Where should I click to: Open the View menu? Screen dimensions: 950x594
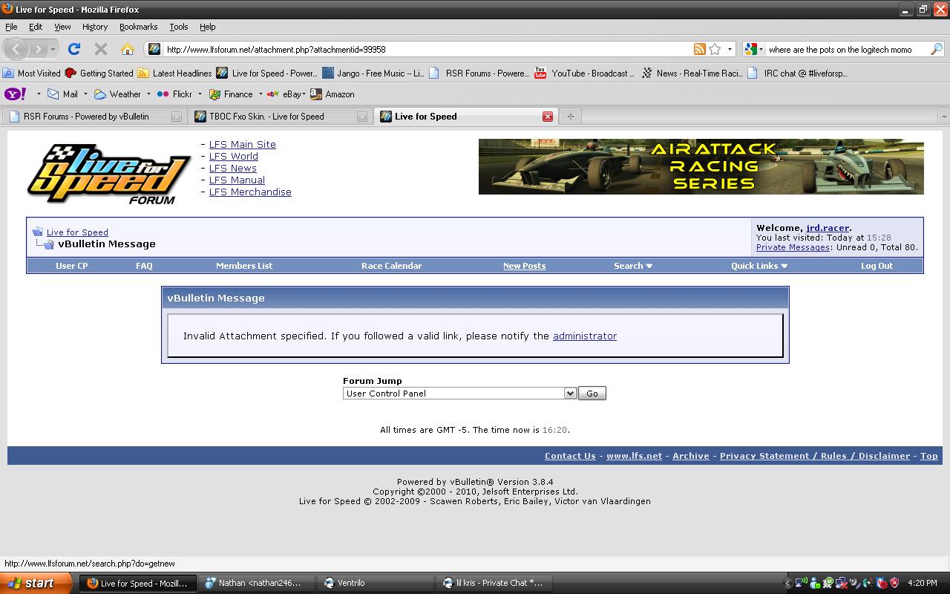click(x=62, y=27)
